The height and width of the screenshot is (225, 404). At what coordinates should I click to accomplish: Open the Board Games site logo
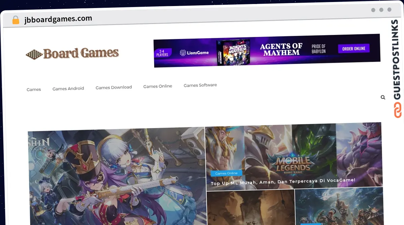click(72, 54)
